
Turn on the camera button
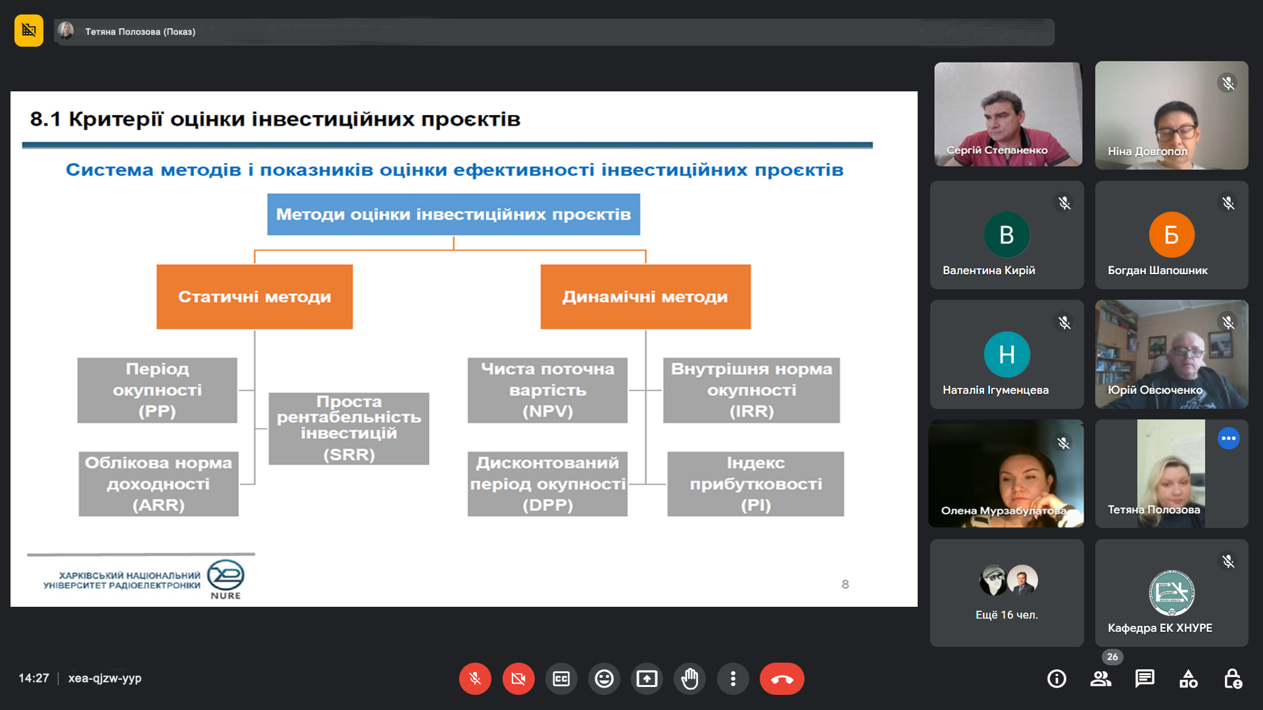[518, 678]
